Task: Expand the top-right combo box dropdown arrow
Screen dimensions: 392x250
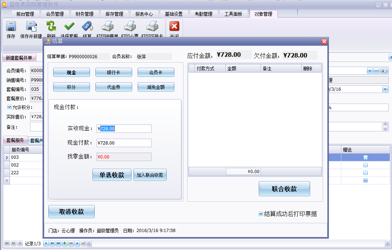Action: [x=370, y=71]
